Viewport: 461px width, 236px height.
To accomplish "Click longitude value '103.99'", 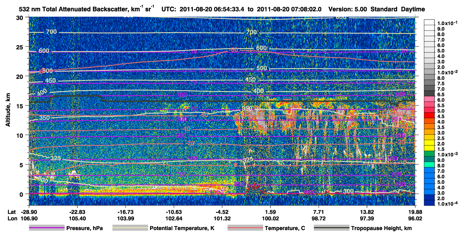I will click(126, 218).
